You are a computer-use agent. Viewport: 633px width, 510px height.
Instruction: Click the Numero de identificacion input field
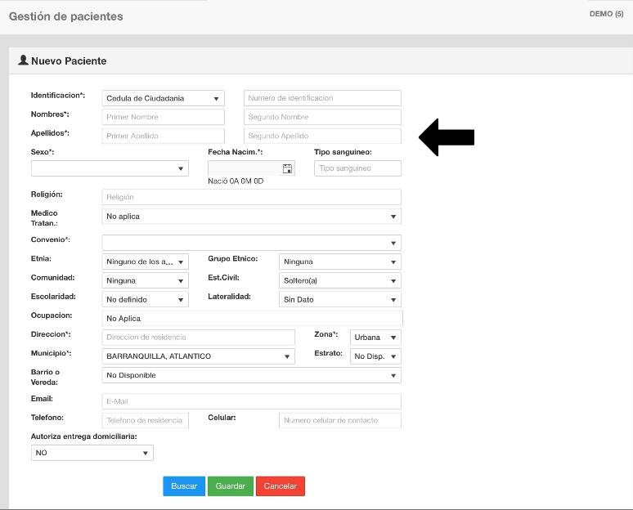click(x=322, y=98)
